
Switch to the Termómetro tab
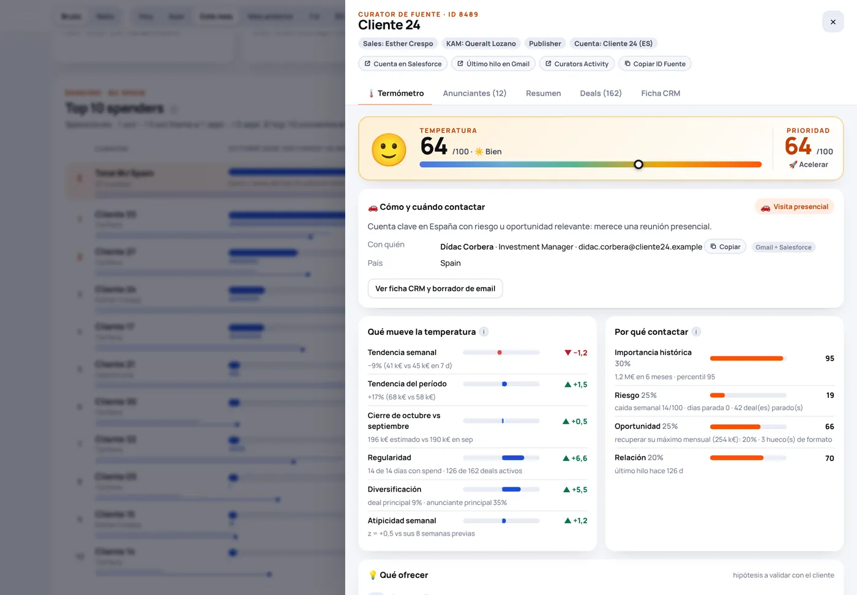pyautogui.click(x=395, y=93)
